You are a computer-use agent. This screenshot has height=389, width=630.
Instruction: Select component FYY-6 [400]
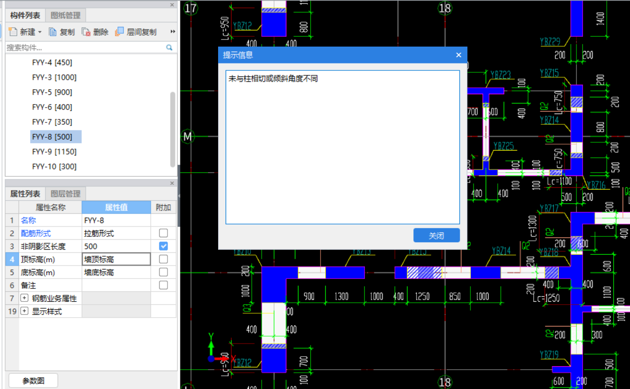tap(52, 107)
